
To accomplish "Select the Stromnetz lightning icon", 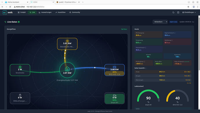I will 20,67.
